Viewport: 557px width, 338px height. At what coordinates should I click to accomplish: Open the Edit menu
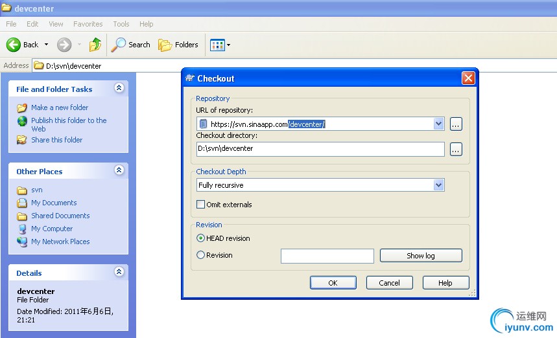tap(32, 24)
